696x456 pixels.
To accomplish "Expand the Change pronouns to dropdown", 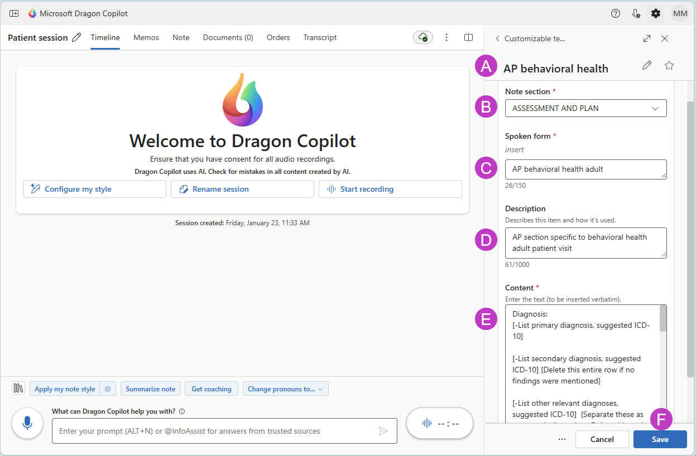I will click(x=285, y=389).
